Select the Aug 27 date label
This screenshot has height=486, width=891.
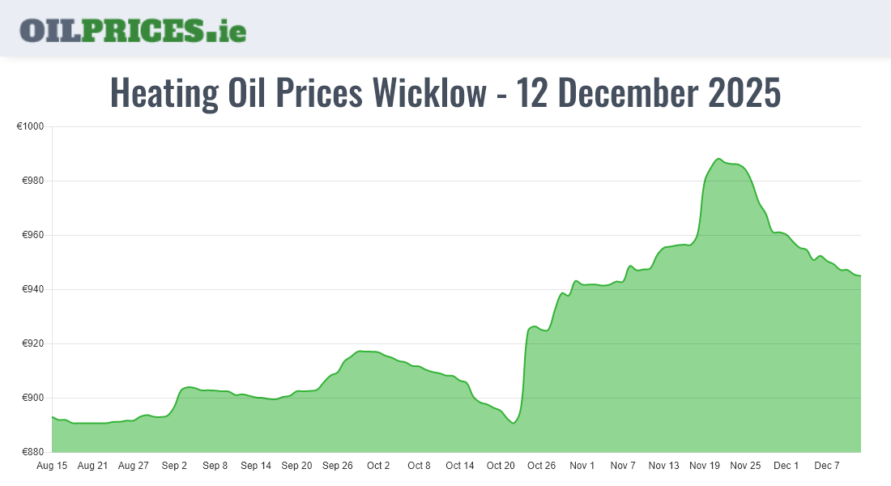click(x=134, y=466)
